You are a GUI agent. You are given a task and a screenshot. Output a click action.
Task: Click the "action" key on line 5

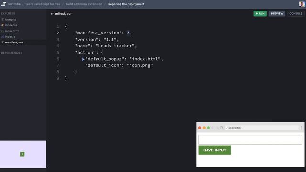coord(85,52)
